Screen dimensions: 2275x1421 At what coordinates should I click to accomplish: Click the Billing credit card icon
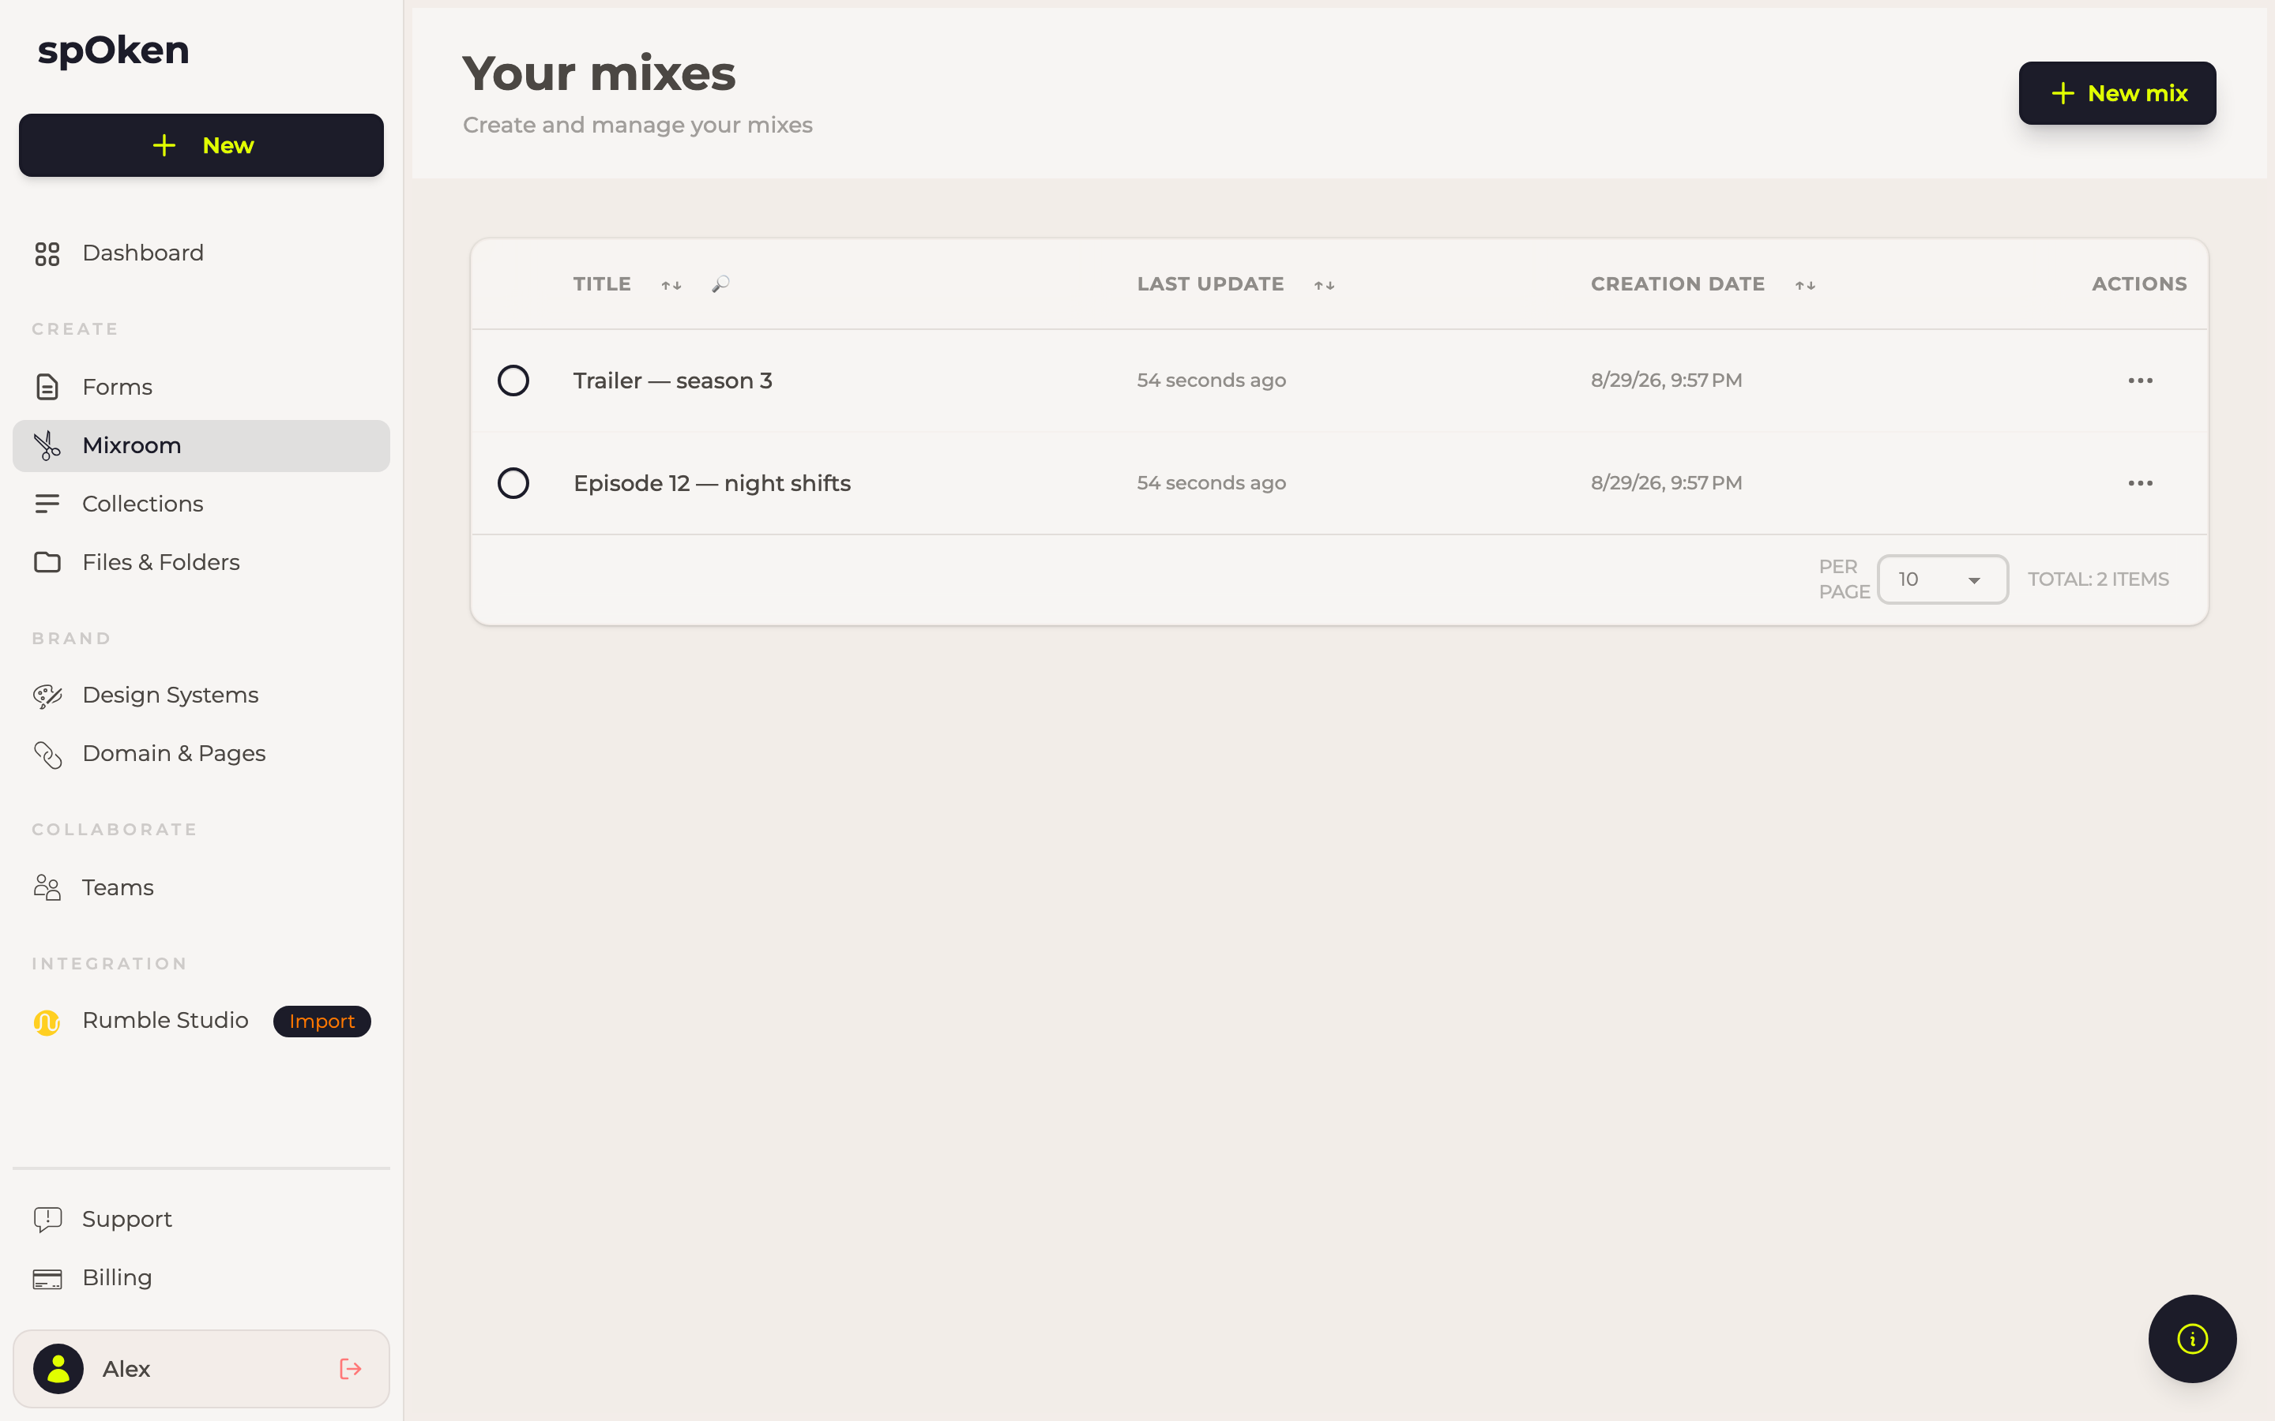[x=47, y=1278]
